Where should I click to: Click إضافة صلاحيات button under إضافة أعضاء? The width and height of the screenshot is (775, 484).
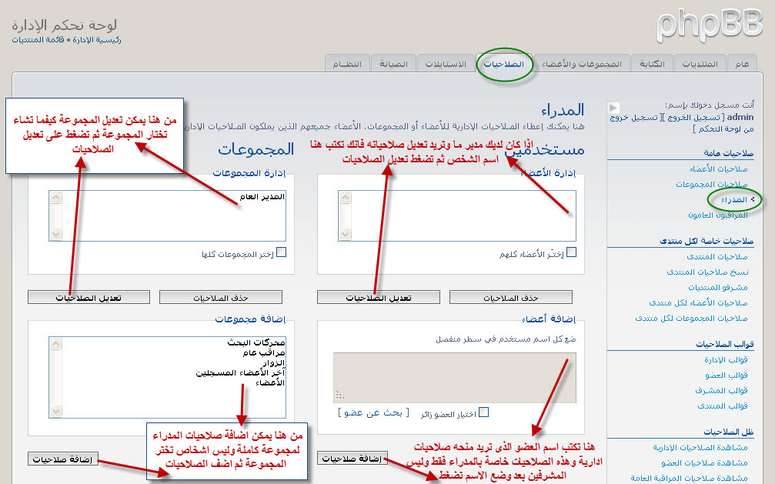pos(352,459)
